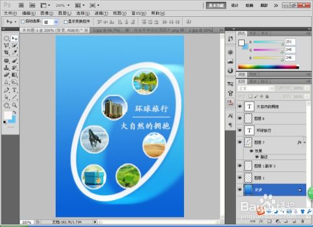This screenshot has width=313, height=227.
Task: Select the Healing Brush tool
Action: click(6, 61)
